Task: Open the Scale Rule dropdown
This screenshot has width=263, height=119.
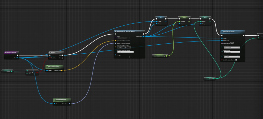Action: [x=232, y=56]
